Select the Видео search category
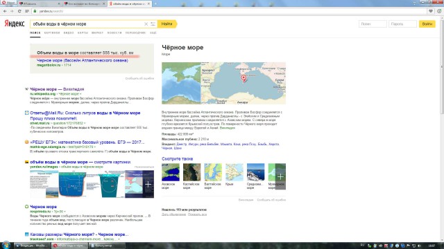Image resolution: width=444 pixels, height=249 pixels. [x=69, y=33]
